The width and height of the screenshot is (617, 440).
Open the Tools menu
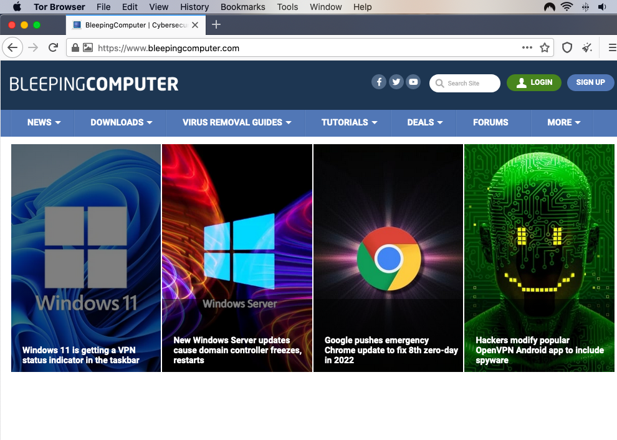point(287,7)
